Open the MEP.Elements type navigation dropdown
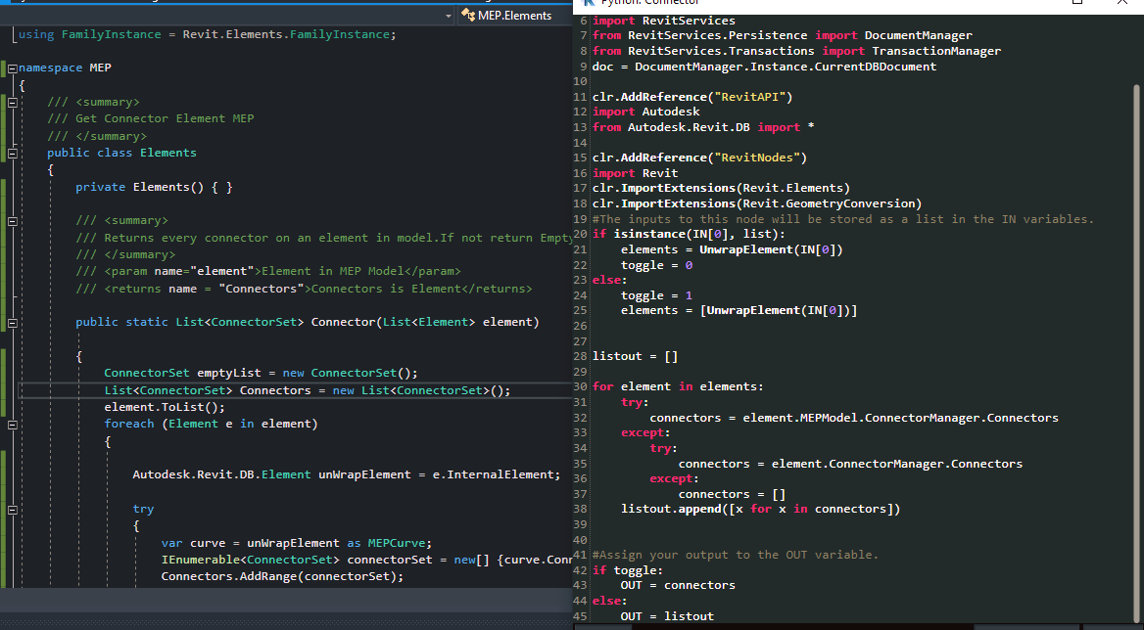Image resolution: width=1144 pixels, height=630 pixels. point(515,16)
